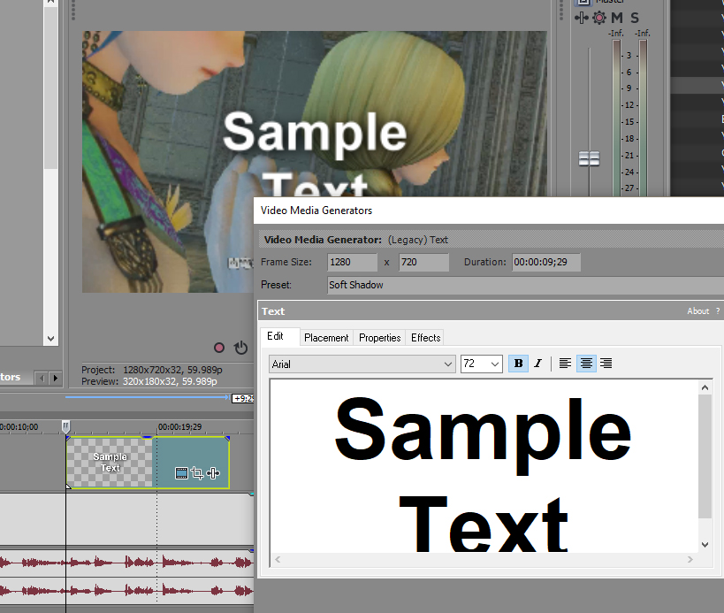The width and height of the screenshot is (724, 613).
Task: Click the text editor's scroll down arrow
Action: [x=705, y=545]
